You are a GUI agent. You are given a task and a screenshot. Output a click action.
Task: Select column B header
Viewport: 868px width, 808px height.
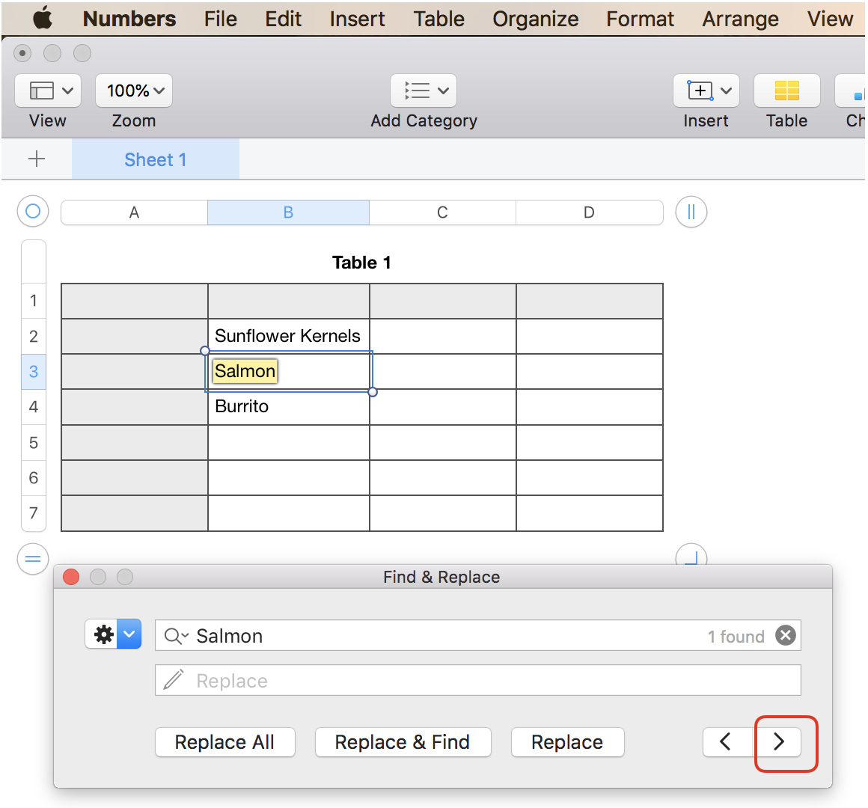(288, 212)
